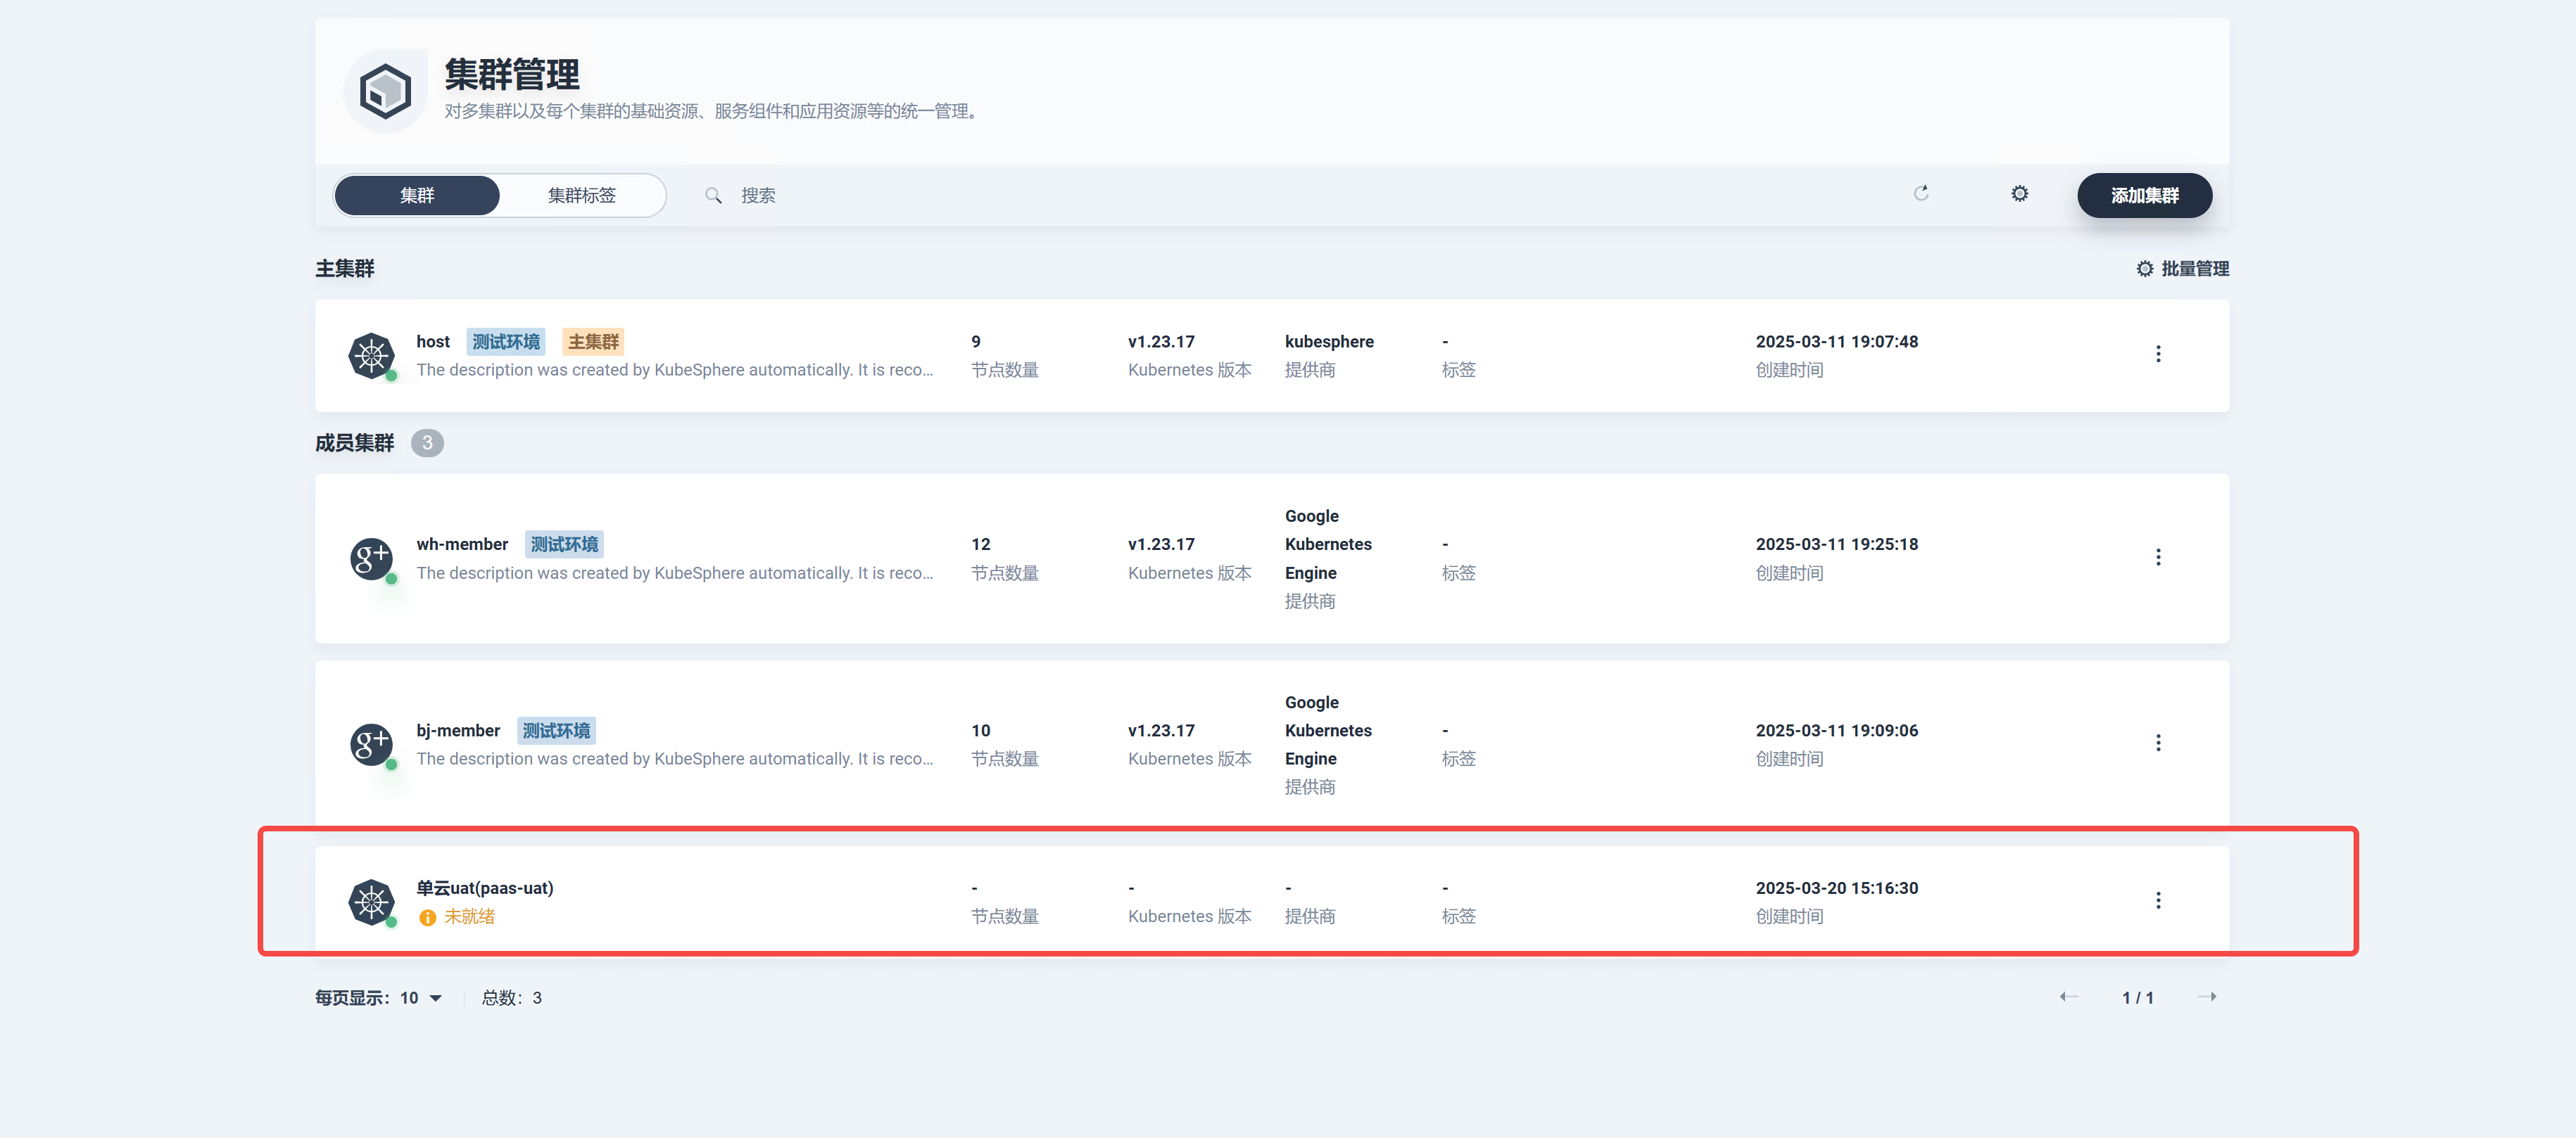This screenshot has width=2576, height=1138.
Task: Go to the previous page arrow
Action: (2068, 997)
